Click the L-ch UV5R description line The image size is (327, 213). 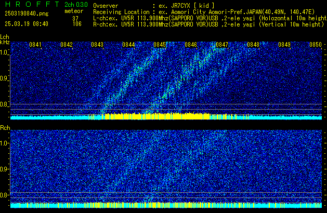pos(210,18)
